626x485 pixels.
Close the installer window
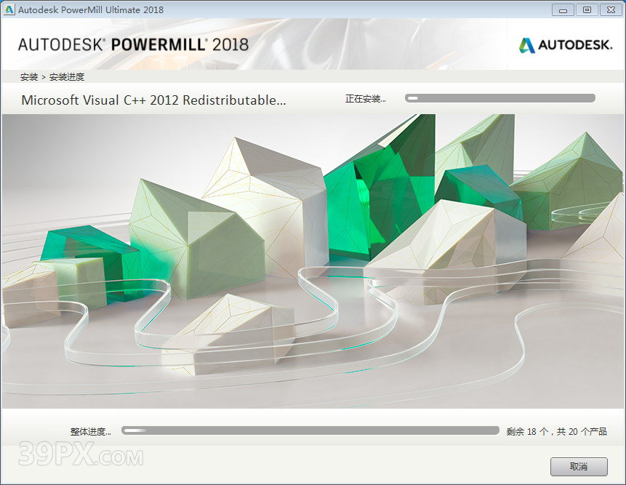point(611,10)
